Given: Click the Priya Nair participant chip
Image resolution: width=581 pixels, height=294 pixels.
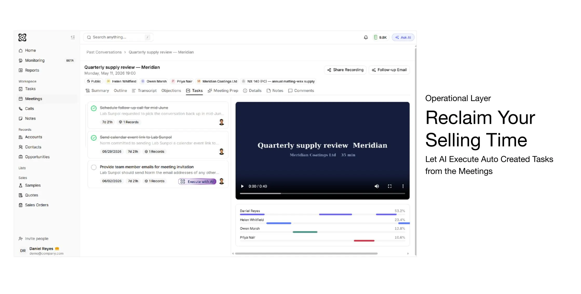Looking at the screenshot, I should [x=182, y=81].
